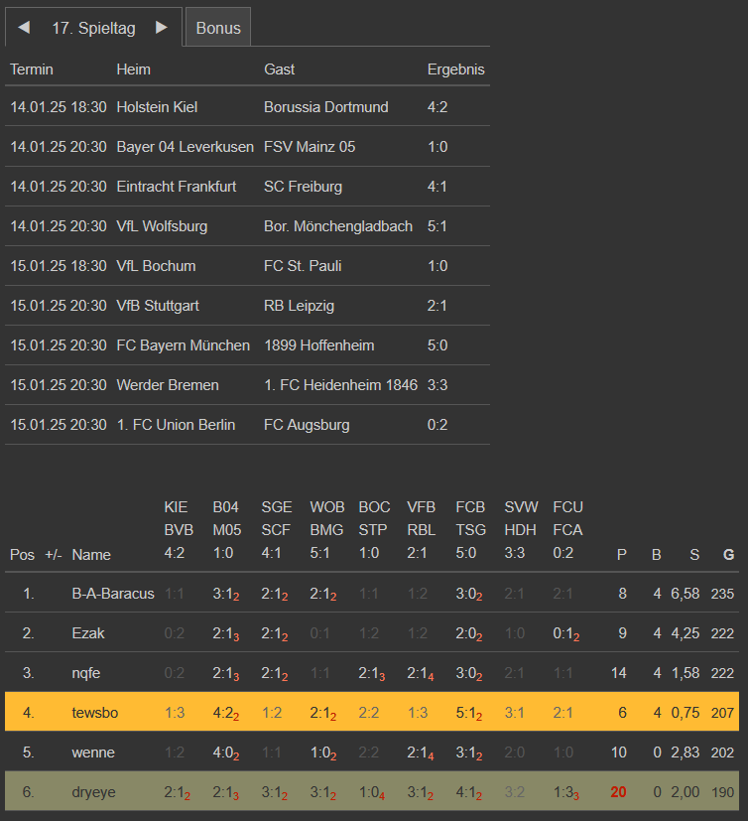The height and width of the screenshot is (821, 748).
Task: Sort ranking by G total column
Action: (x=728, y=554)
